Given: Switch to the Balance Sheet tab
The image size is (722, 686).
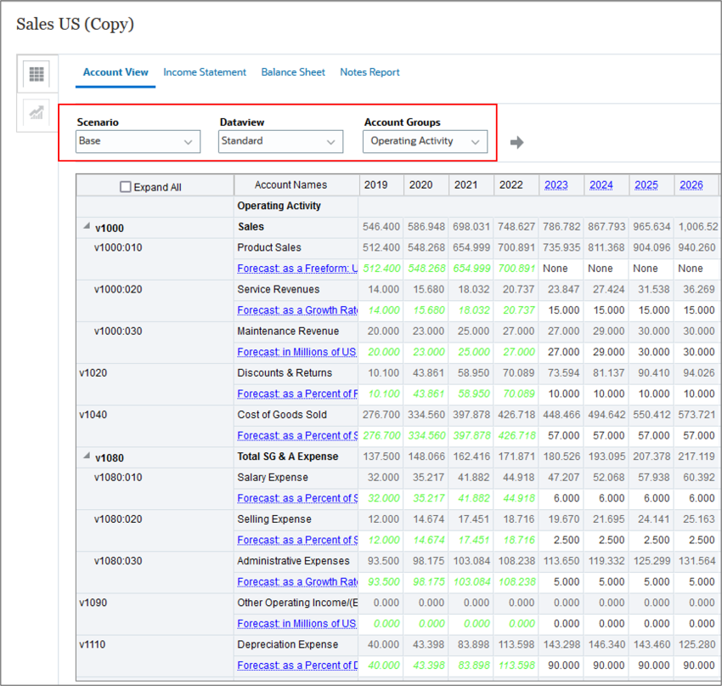Looking at the screenshot, I should point(293,72).
